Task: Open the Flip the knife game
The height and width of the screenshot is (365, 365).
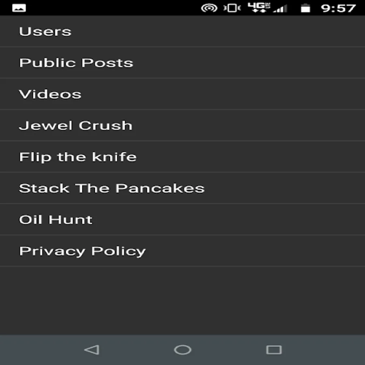Action: pyautogui.click(x=182, y=157)
